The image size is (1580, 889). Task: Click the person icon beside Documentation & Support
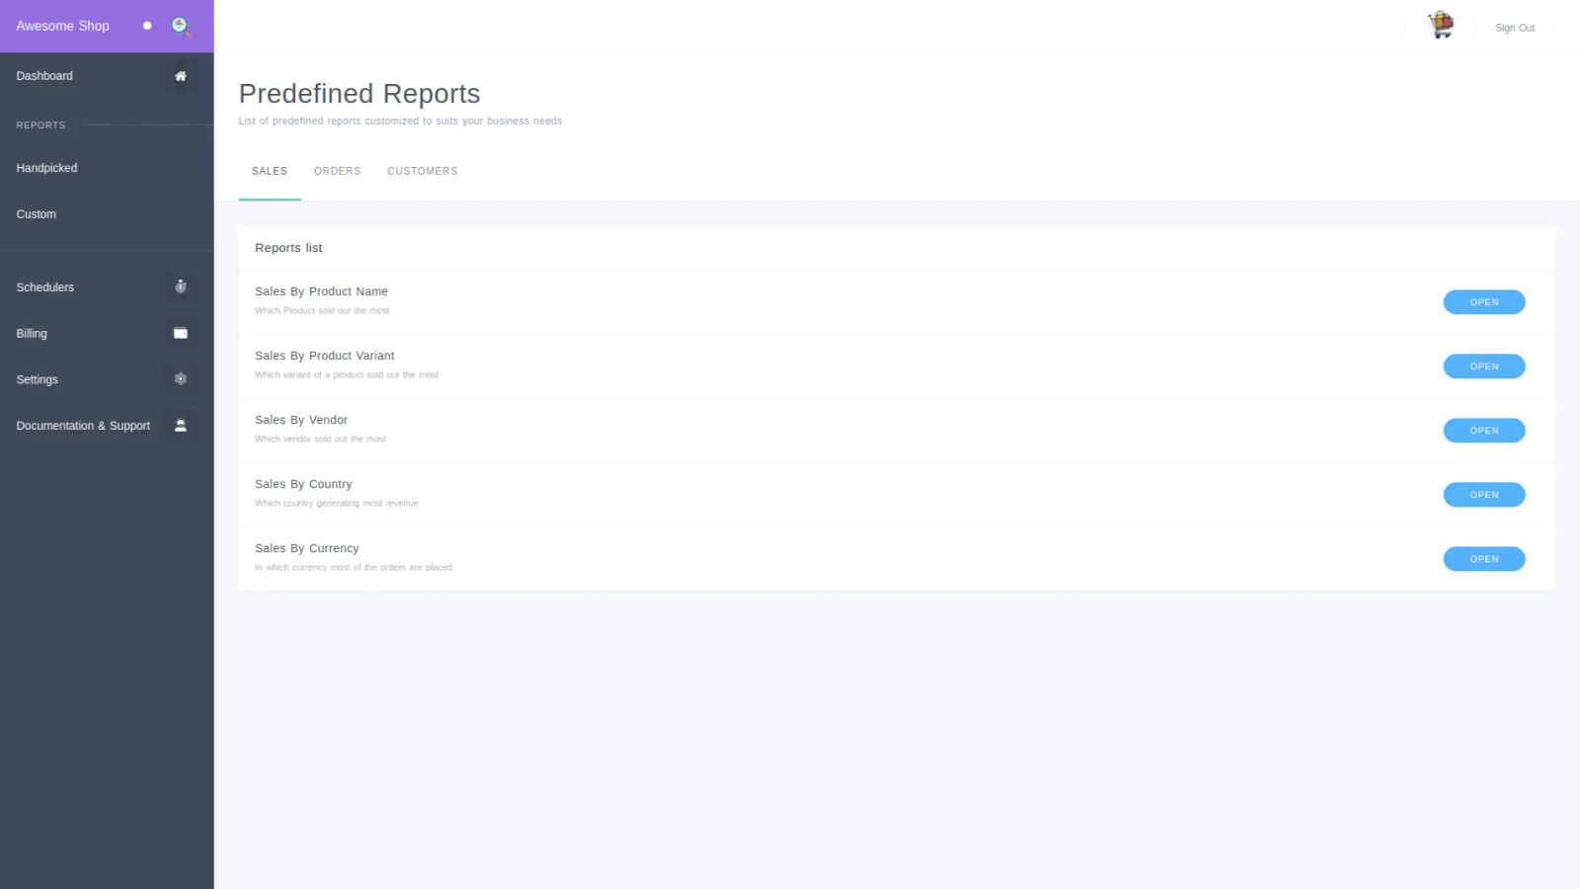(x=181, y=426)
